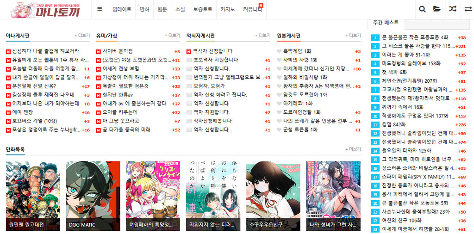
Task: Open 이러는 게 좋아 51-1화
Action: point(405,55)
